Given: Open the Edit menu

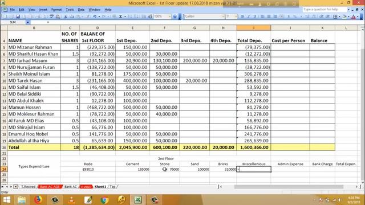Looking at the screenshot, I should [x=22, y=10].
